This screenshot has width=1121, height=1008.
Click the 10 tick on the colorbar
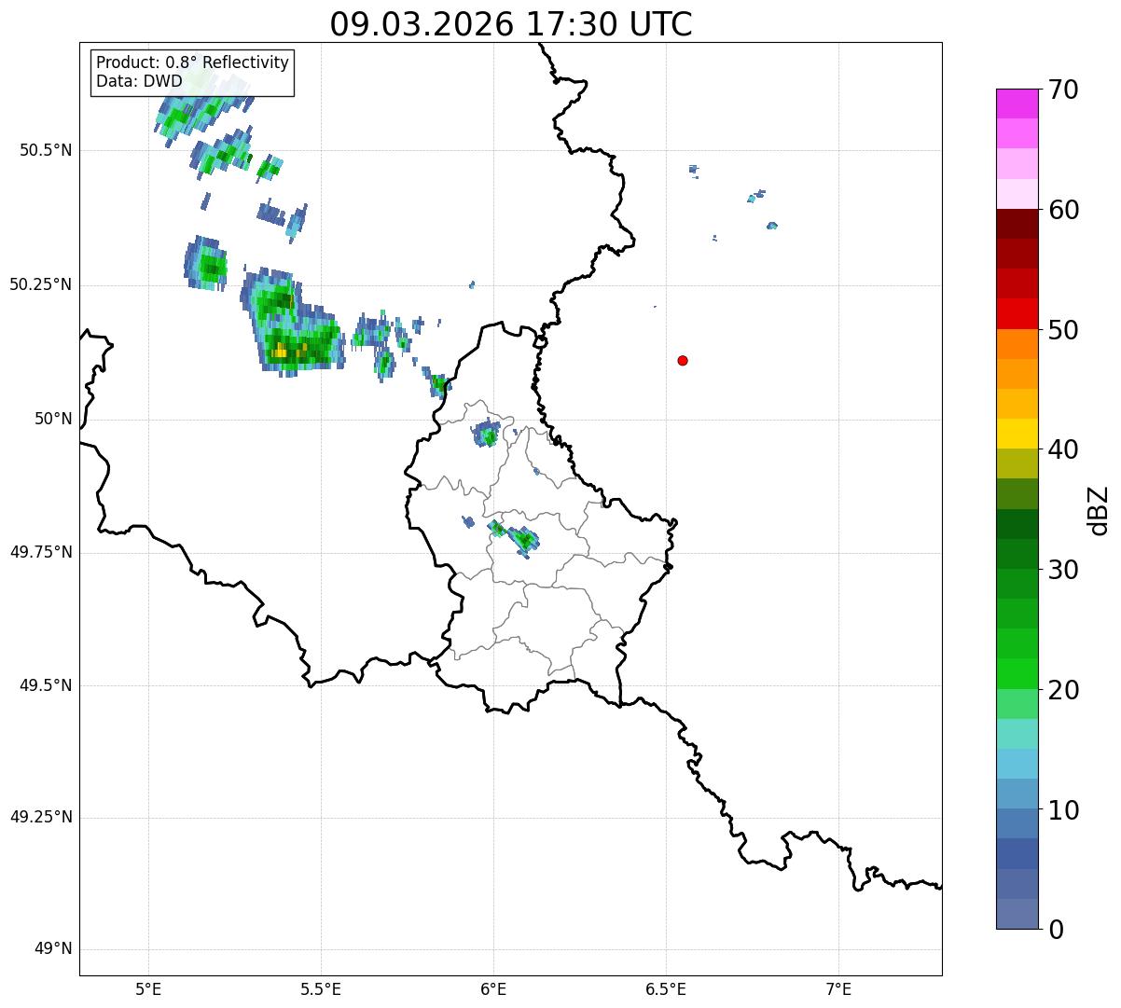click(x=1063, y=809)
